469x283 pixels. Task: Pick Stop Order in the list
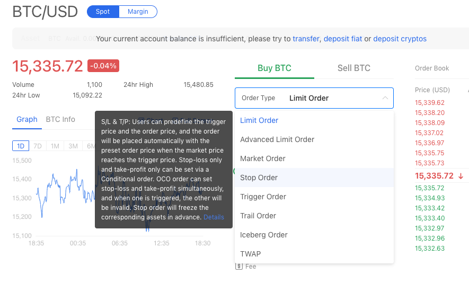click(x=259, y=178)
